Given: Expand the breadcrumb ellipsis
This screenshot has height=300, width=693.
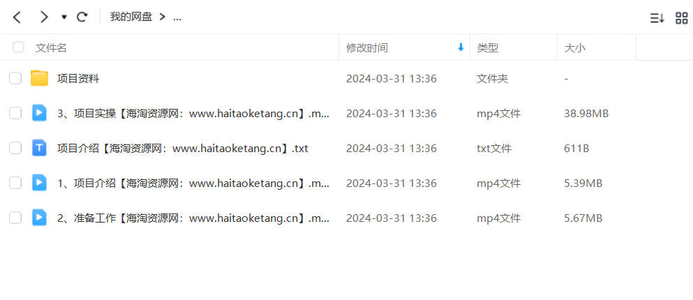Looking at the screenshot, I should (177, 17).
